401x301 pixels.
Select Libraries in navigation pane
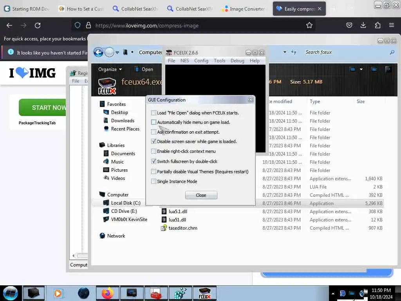(112, 145)
